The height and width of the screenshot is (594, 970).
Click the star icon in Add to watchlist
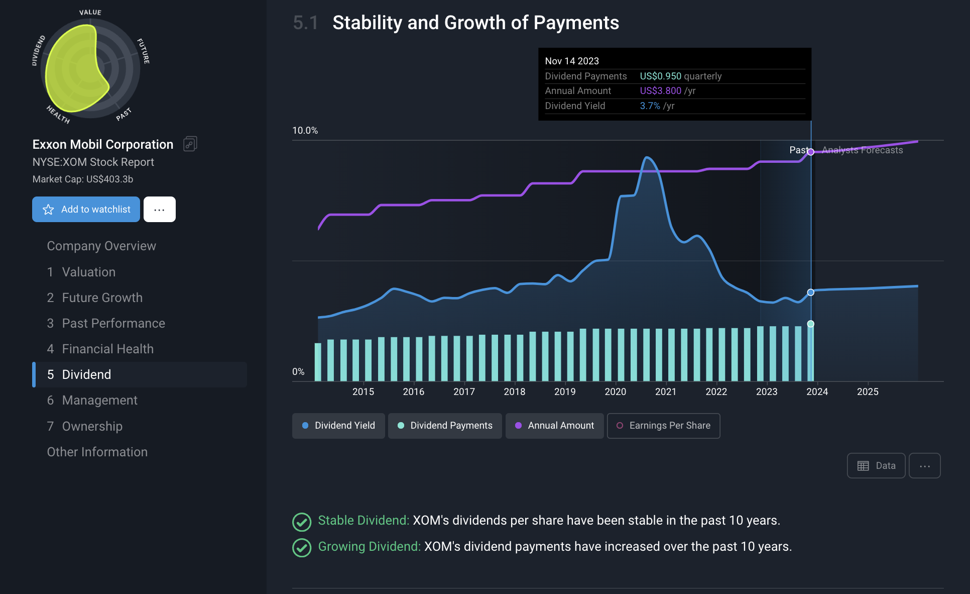[48, 210]
